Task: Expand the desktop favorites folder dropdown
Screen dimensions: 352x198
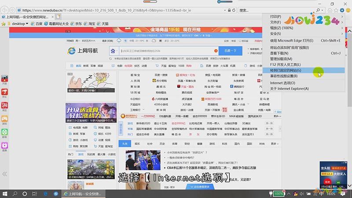Action: coord(27,24)
